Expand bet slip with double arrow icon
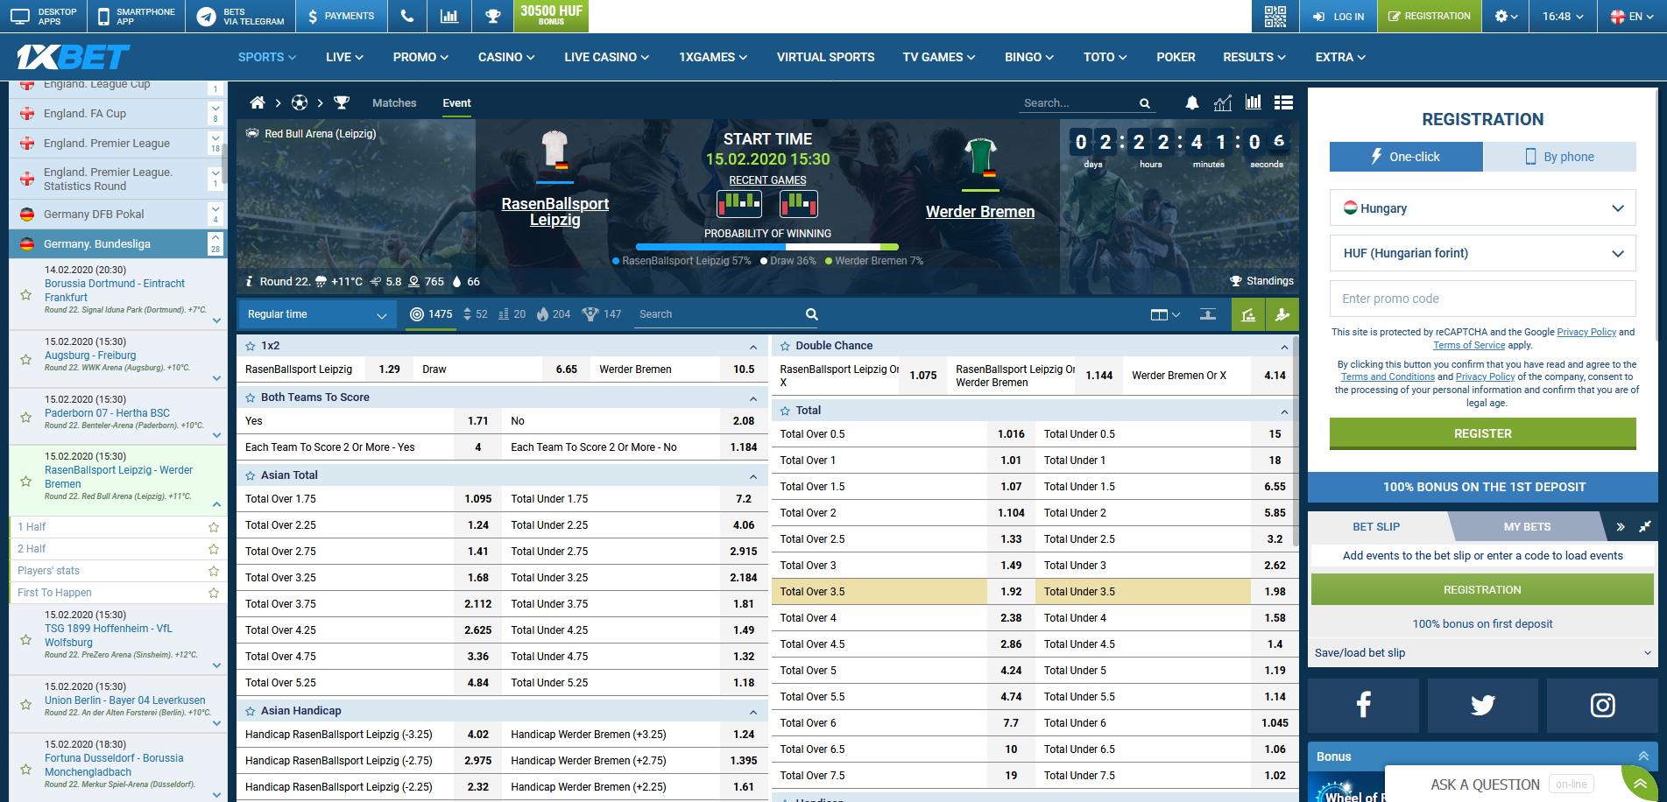Viewport: 1667px width, 802px height. (1621, 526)
